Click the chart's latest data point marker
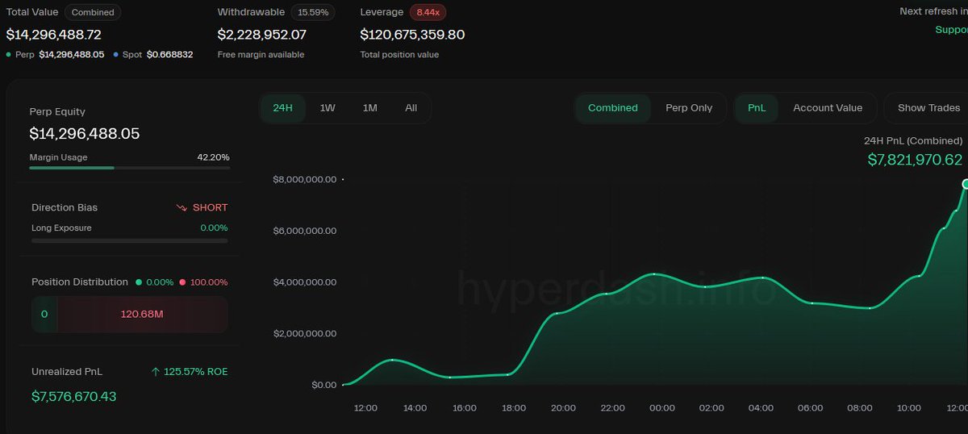Image resolution: width=968 pixels, height=434 pixels. (966, 184)
